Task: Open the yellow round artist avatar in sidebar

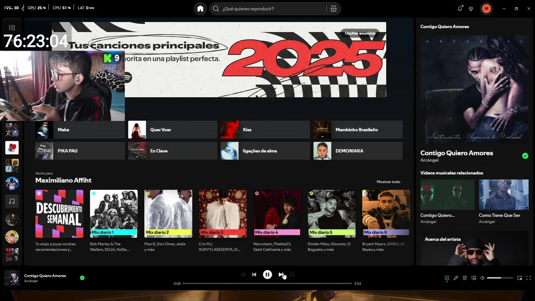Action: (x=12, y=237)
